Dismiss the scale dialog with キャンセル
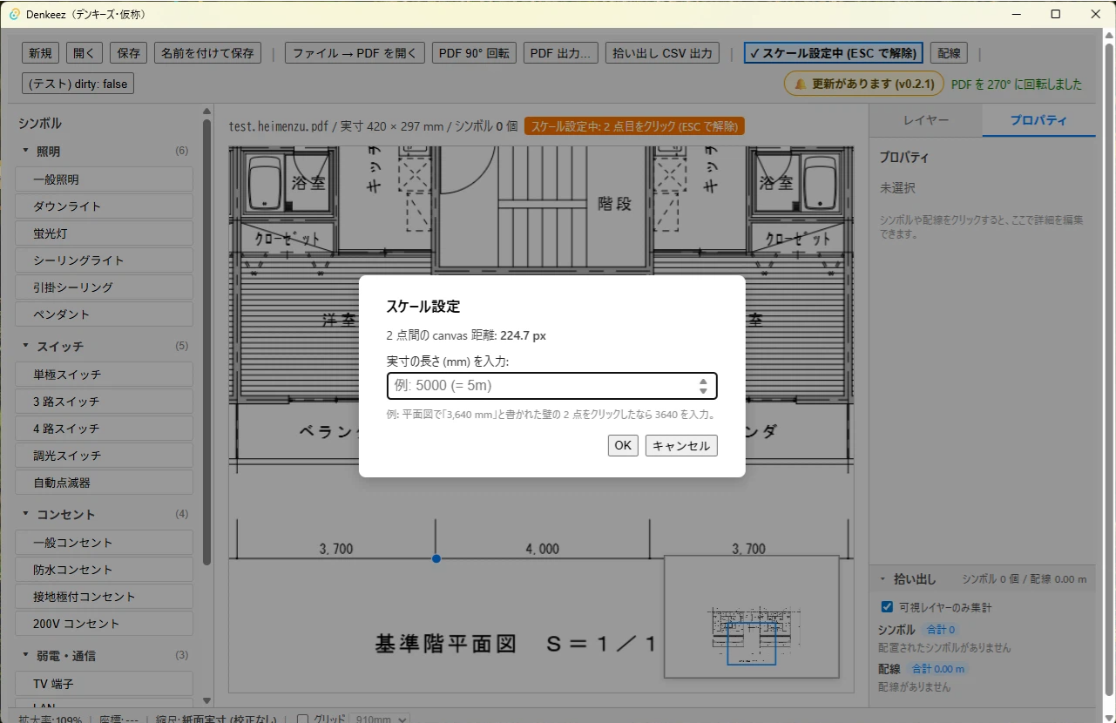 point(681,445)
